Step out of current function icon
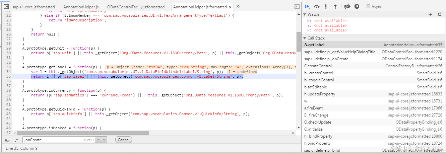 (x=335, y=6)
